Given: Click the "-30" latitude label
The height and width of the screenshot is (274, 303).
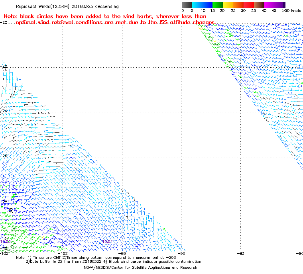Looking at the screenshot, I should coord(4,249).
